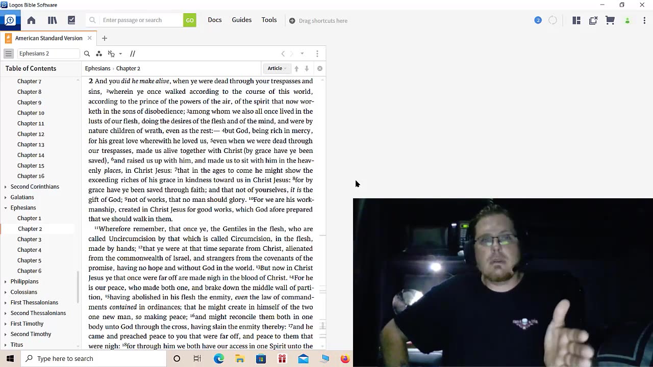
Task: Expand Second Thessalonians in contents
Action: click(6, 313)
